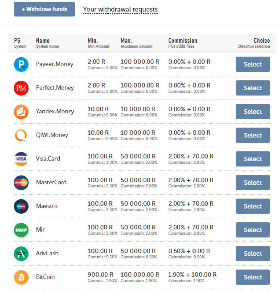
Task: Click the MasterCard system name
Action: [x=51, y=182]
